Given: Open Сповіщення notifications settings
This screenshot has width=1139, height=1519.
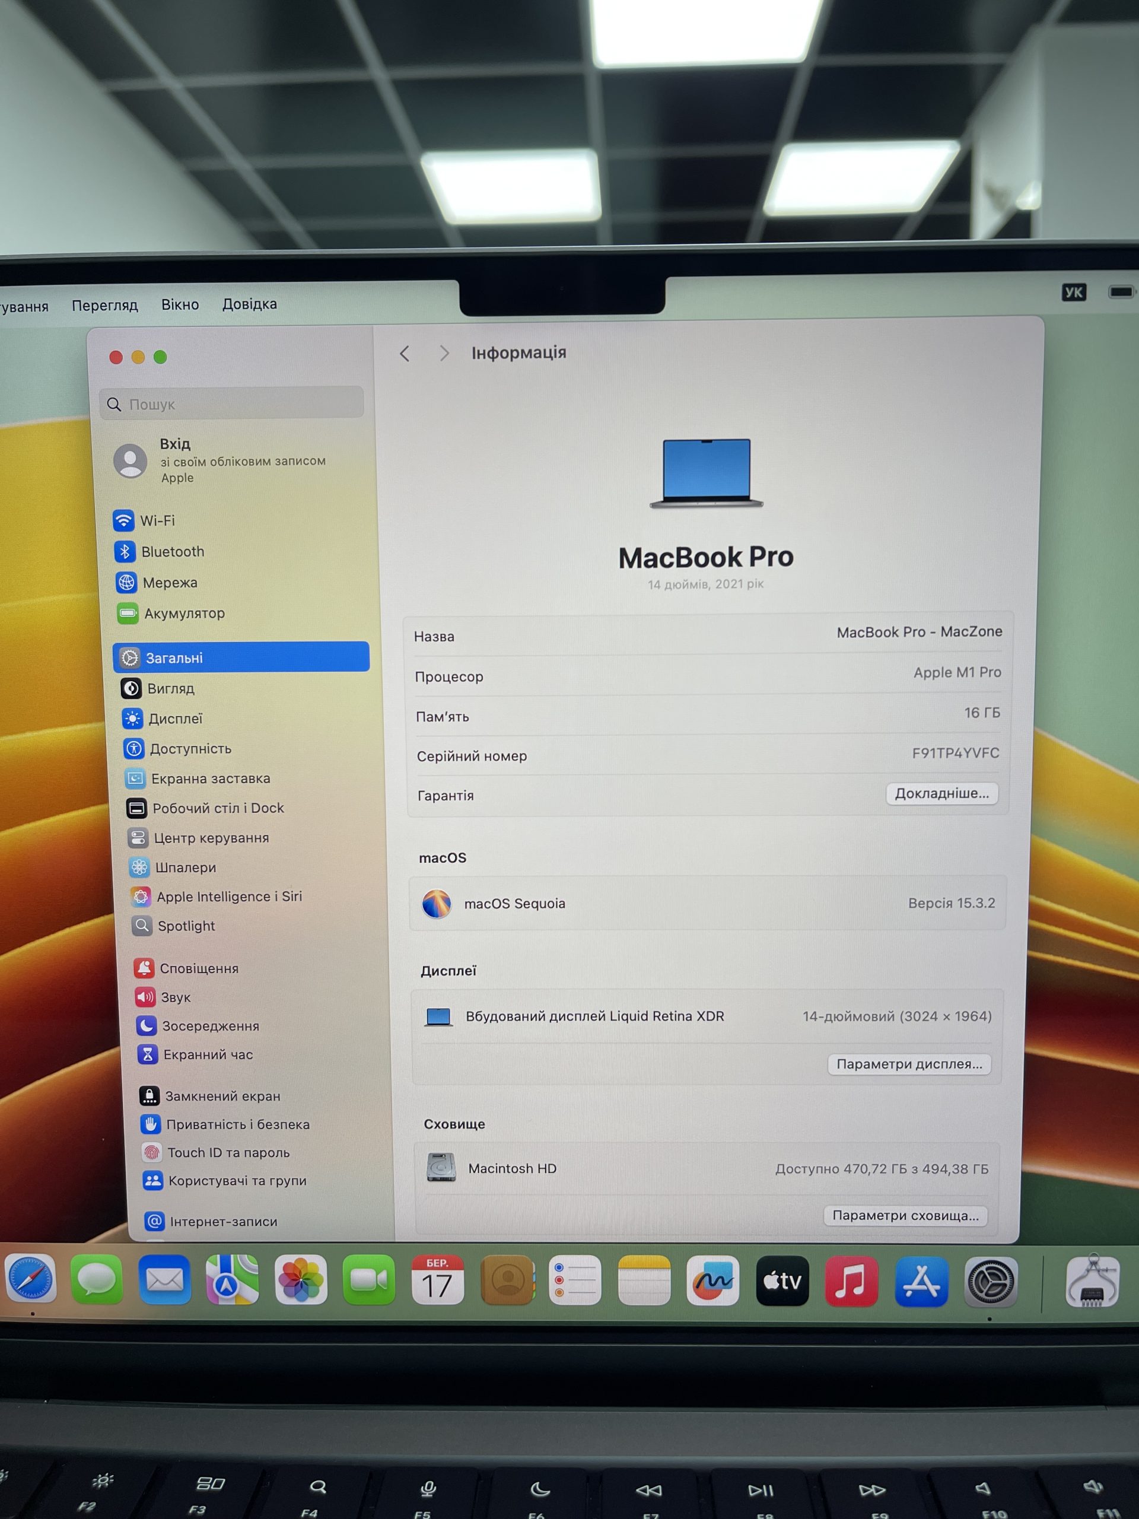Looking at the screenshot, I should (187, 968).
